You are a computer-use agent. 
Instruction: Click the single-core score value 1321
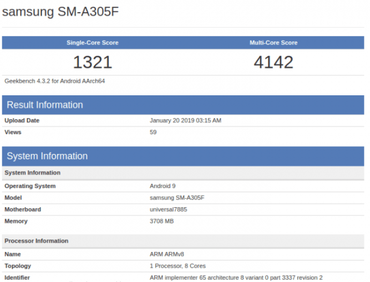pos(93,62)
